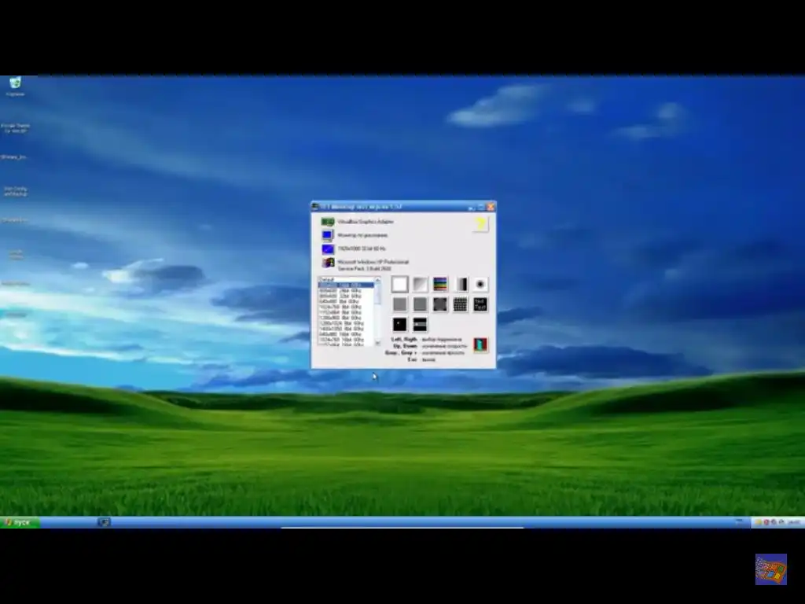Open the Text readability test icon

tap(480, 304)
